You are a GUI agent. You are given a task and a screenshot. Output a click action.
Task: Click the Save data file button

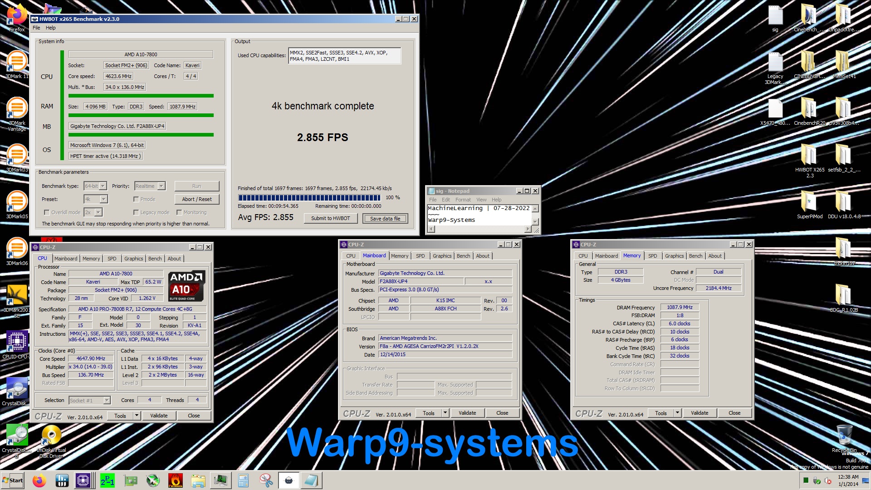click(x=385, y=219)
